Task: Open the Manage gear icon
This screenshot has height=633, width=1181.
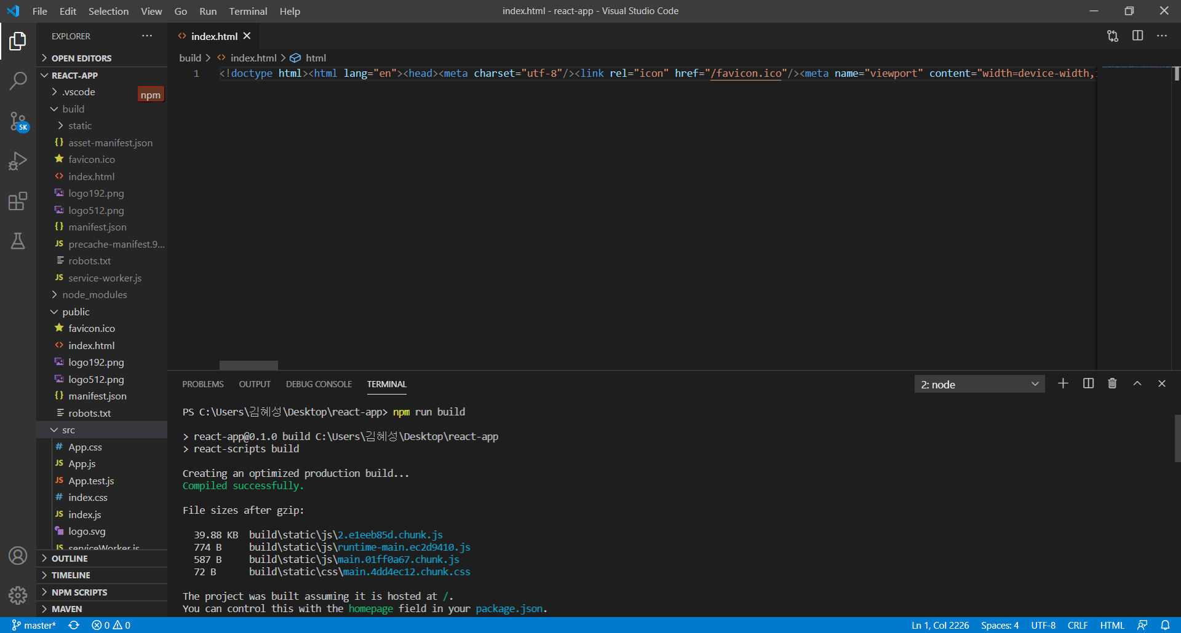Action: pyautogui.click(x=18, y=595)
